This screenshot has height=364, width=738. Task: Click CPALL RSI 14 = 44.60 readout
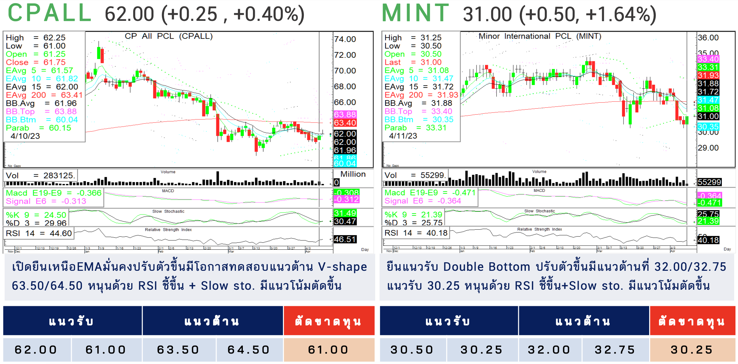coord(39,234)
